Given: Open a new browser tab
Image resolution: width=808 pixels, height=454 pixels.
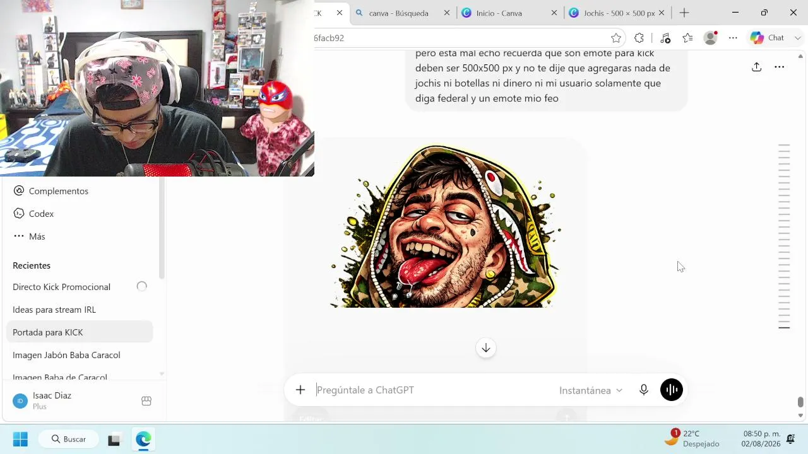Looking at the screenshot, I should [684, 13].
